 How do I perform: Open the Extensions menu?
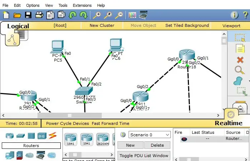[x=82, y=5]
